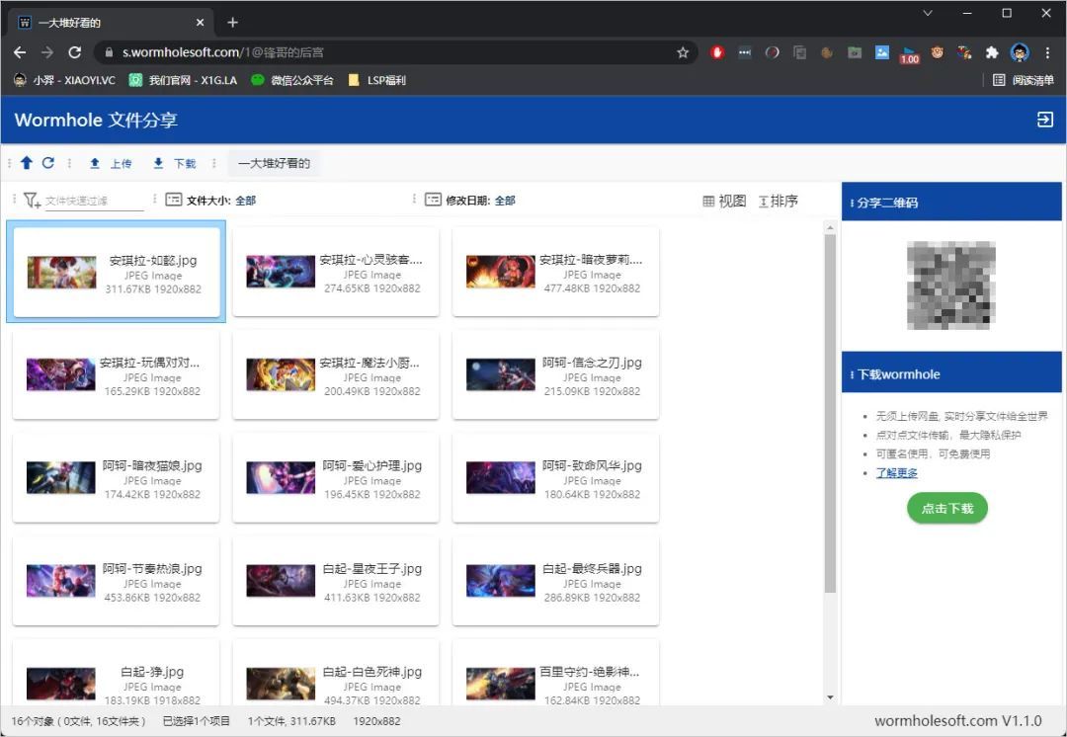Click the 上传 upload button
The height and width of the screenshot is (737, 1067).
[110, 164]
